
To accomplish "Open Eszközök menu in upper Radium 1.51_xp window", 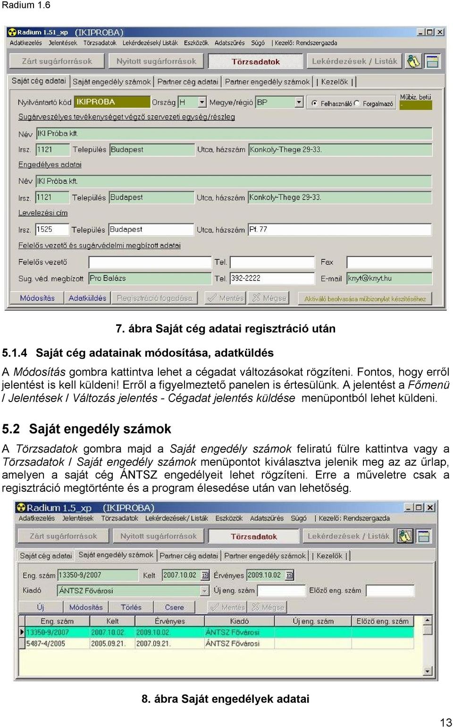I will (x=196, y=43).
